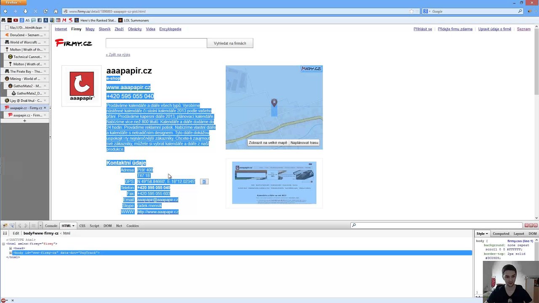The height and width of the screenshot is (303, 539).
Task: Open the www.aaapapir.cz link
Action: click(x=128, y=87)
